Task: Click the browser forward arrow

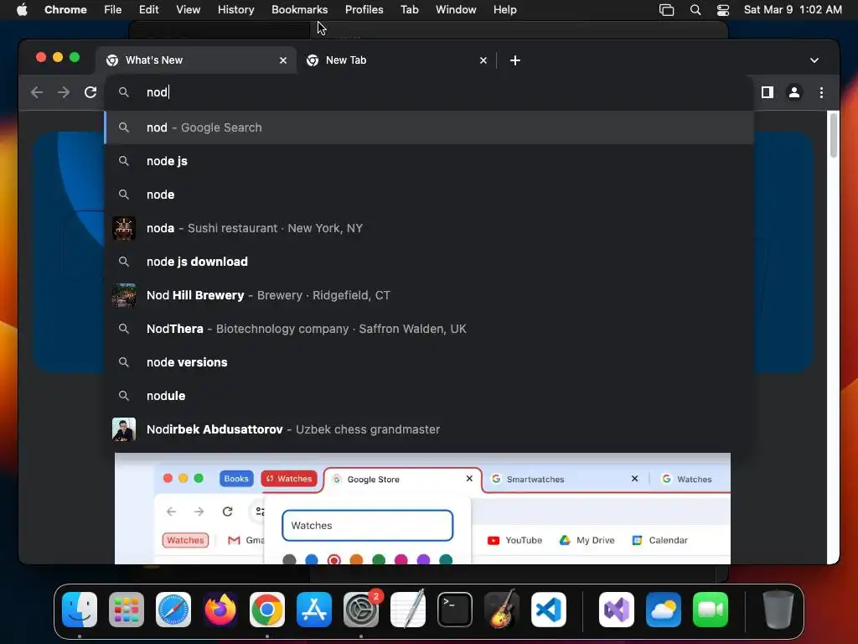Action: (x=64, y=92)
